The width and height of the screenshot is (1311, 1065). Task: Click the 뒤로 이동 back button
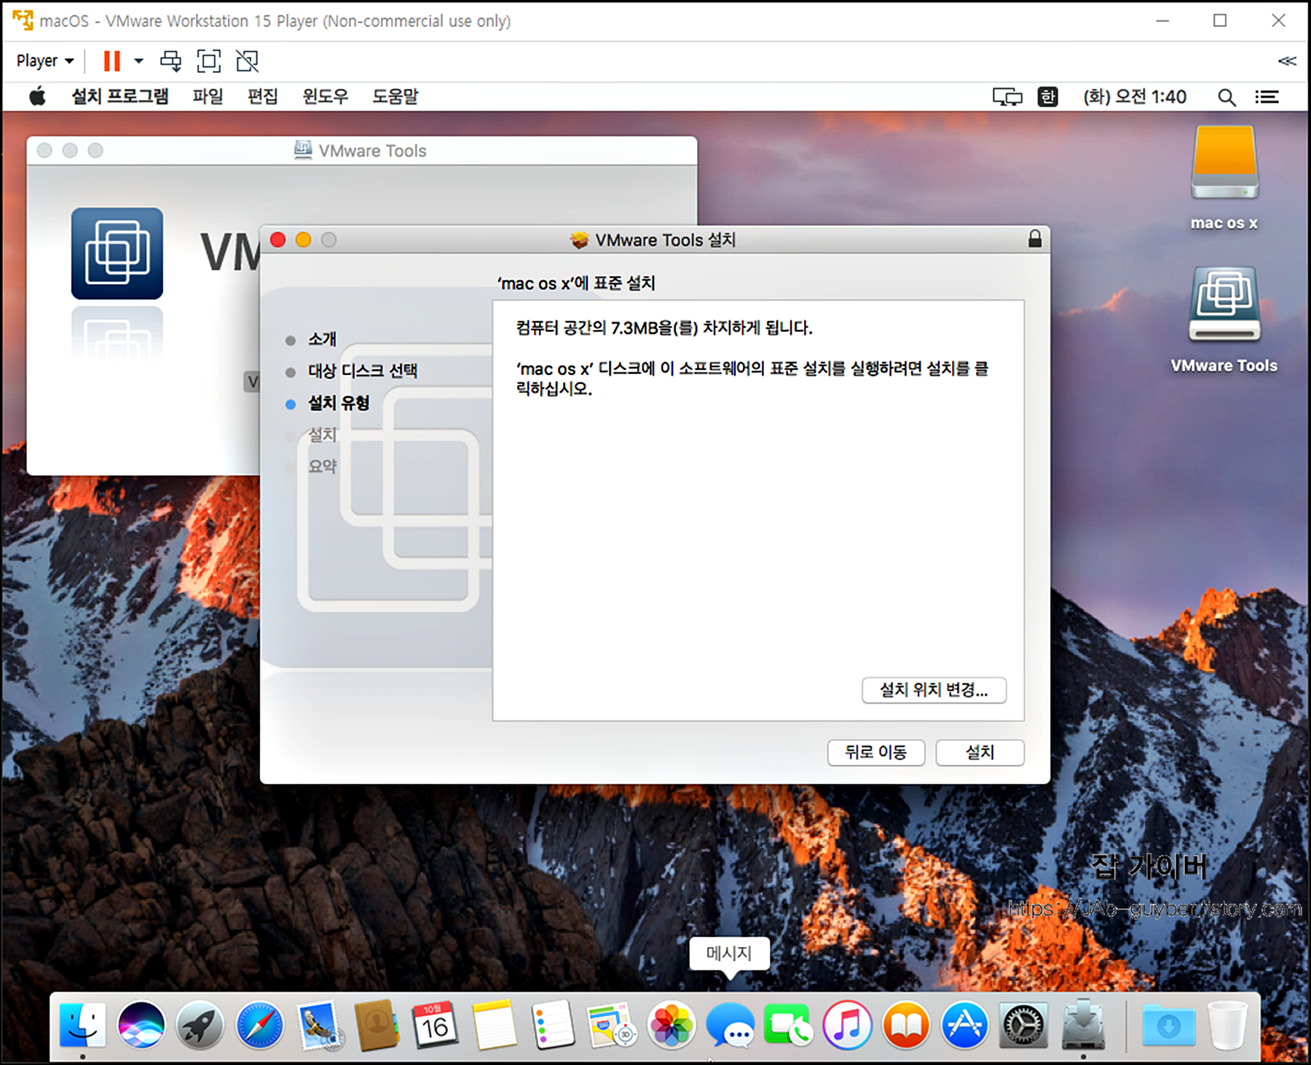pyautogui.click(x=875, y=752)
